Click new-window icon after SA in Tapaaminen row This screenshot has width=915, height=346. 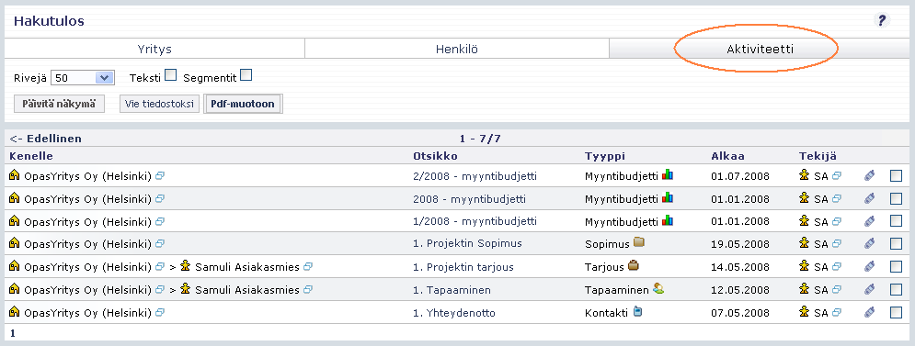(836, 289)
